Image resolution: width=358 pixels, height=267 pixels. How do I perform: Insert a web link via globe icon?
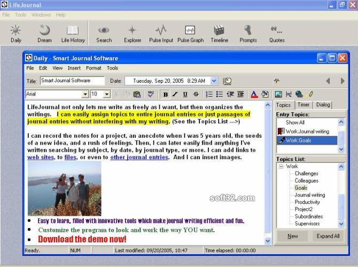pyautogui.click(x=299, y=94)
